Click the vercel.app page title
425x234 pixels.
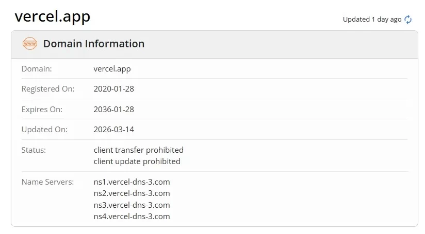click(52, 16)
